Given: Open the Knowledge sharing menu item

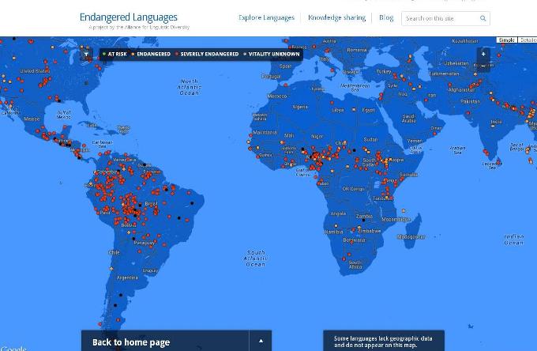Looking at the screenshot, I should [x=336, y=18].
